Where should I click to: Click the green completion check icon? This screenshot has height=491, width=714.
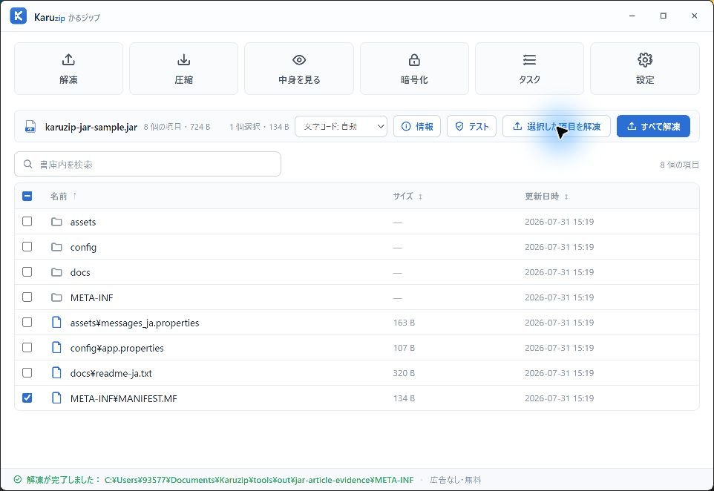click(x=18, y=480)
